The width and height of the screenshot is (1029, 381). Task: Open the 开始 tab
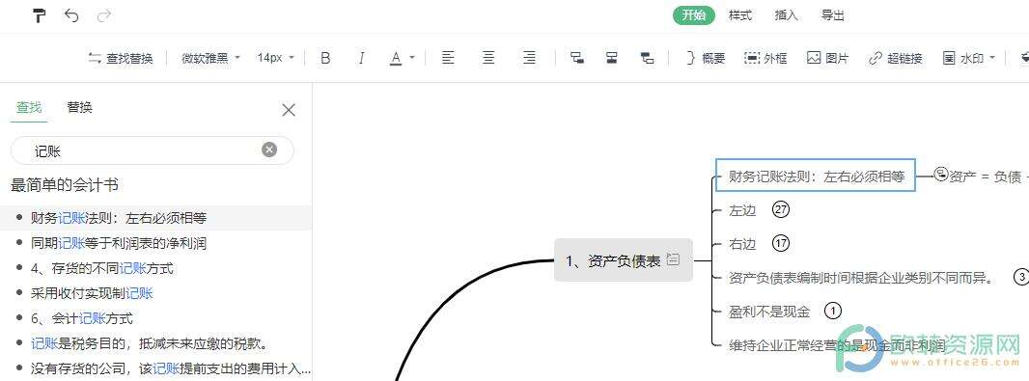click(x=694, y=15)
